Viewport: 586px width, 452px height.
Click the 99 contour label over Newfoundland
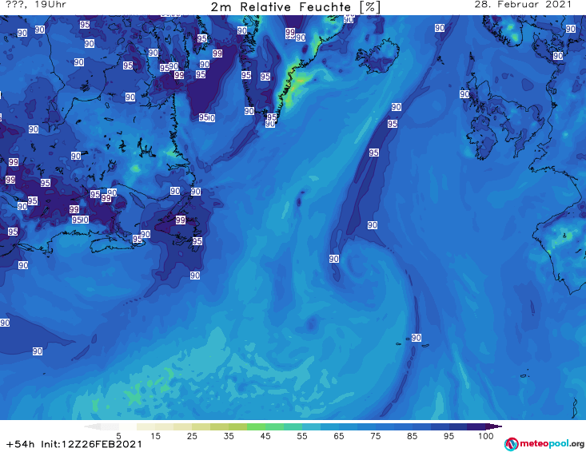[181, 220]
